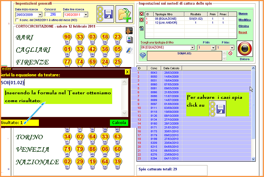
Task: Select Nazionale ball number 19
Action: pyautogui.click(x=92, y=161)
